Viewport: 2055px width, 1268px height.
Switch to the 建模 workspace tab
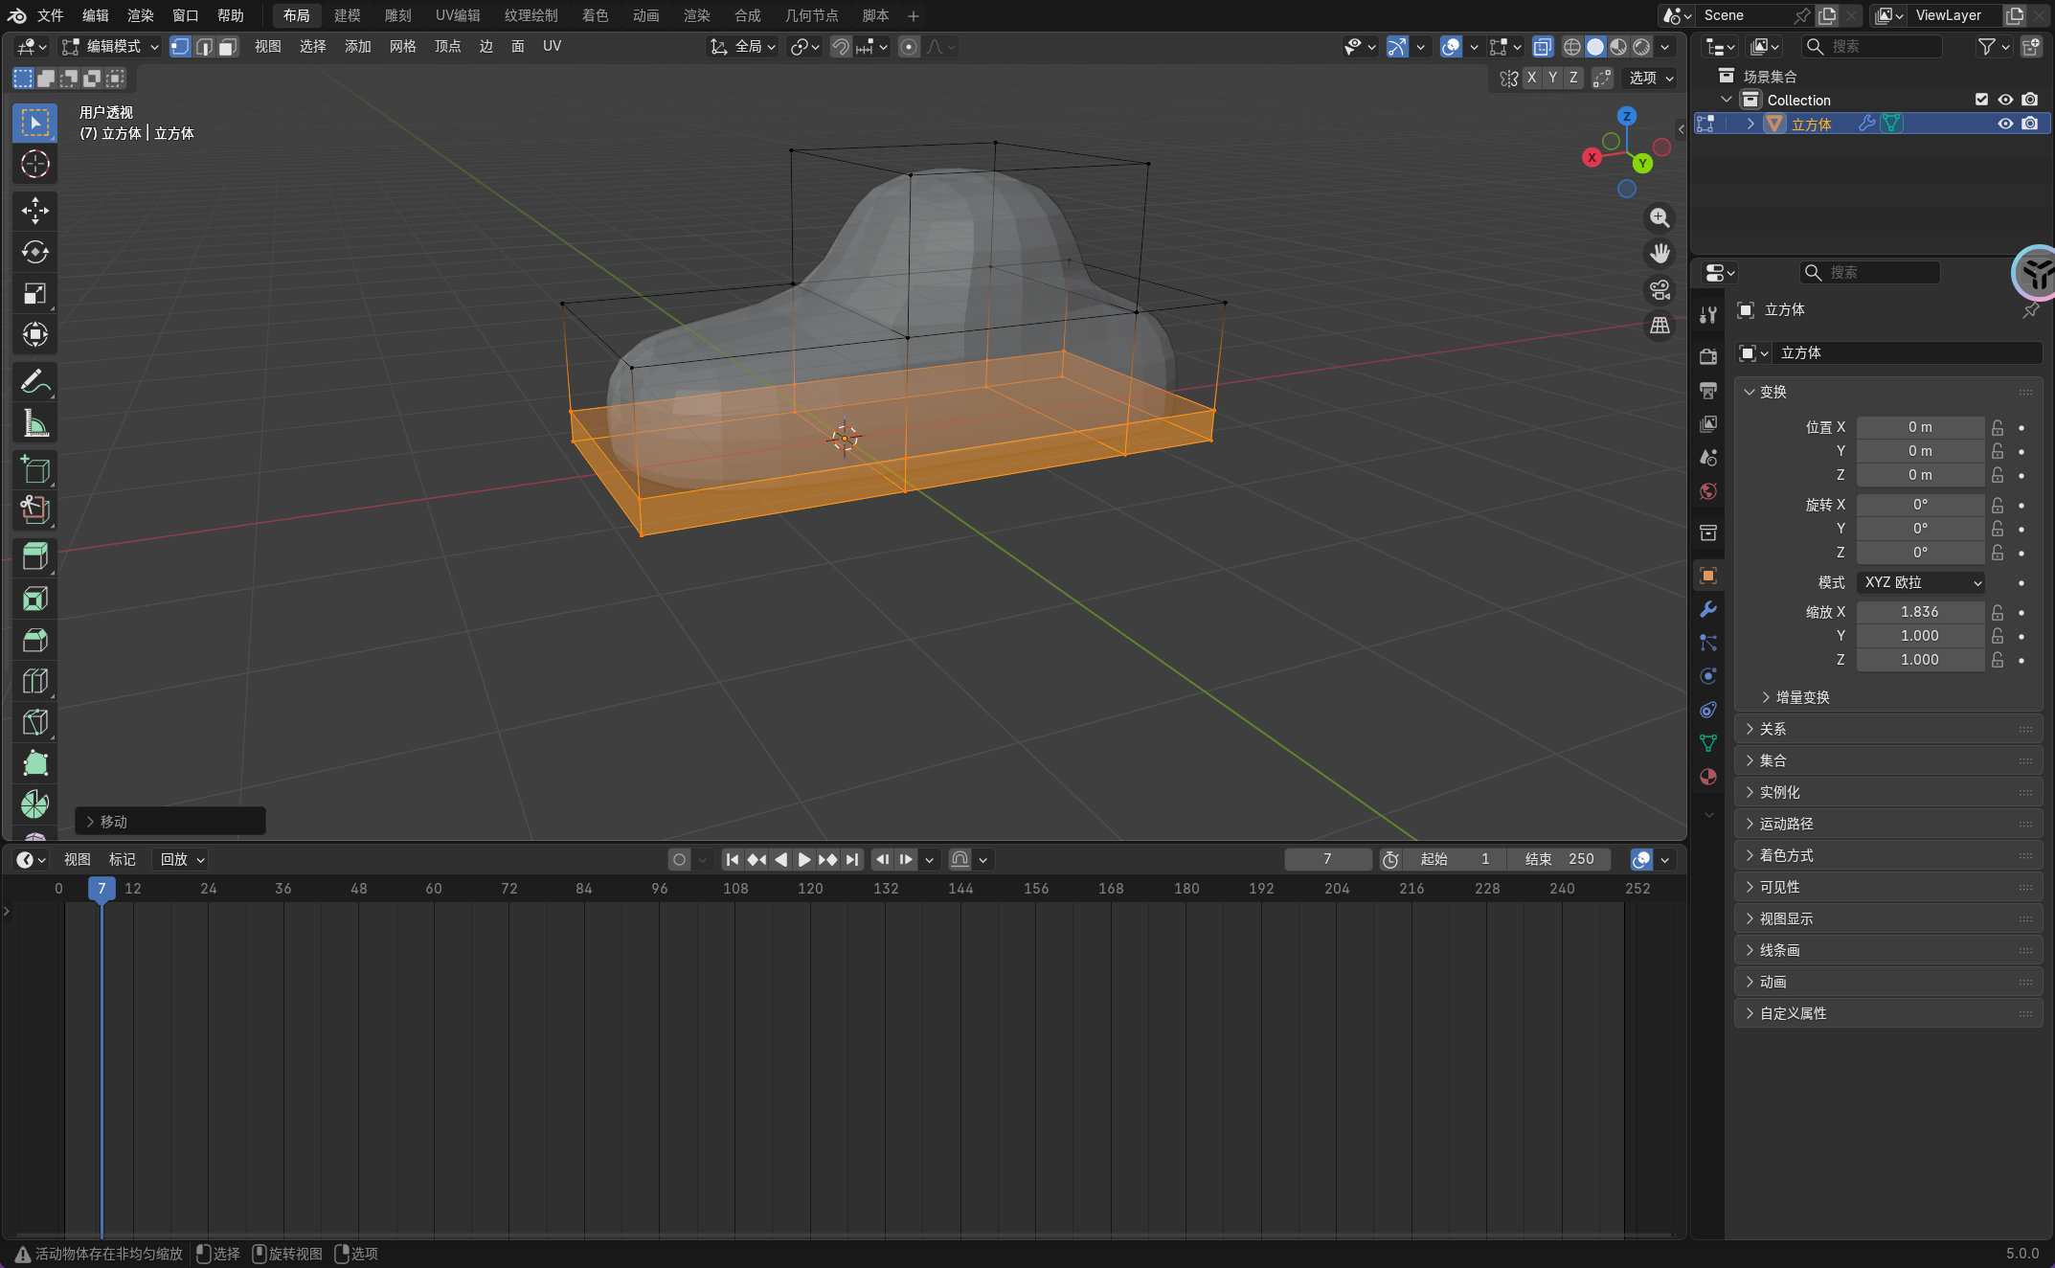pos(347,15)
